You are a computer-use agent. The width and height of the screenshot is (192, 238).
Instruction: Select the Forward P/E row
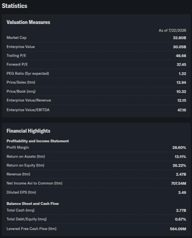coord(96,65)
